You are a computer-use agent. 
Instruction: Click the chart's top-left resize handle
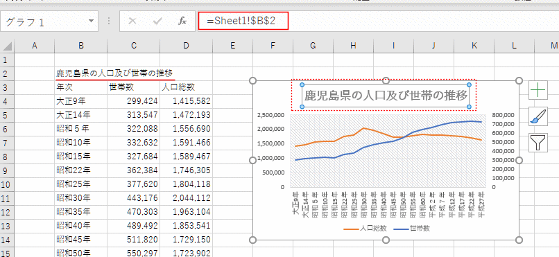point(252,81)
